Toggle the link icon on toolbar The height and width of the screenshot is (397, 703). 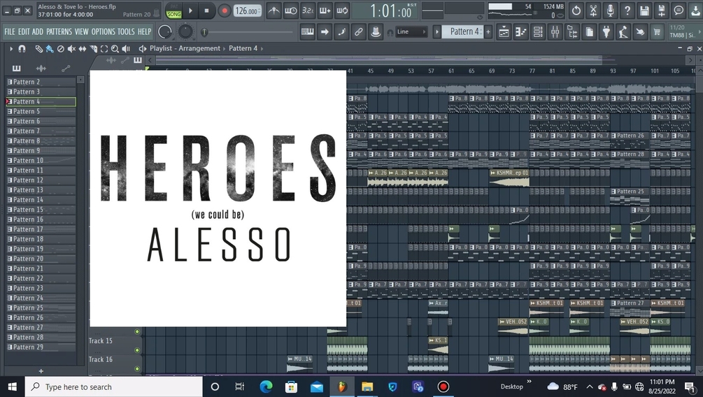(359, 32)
